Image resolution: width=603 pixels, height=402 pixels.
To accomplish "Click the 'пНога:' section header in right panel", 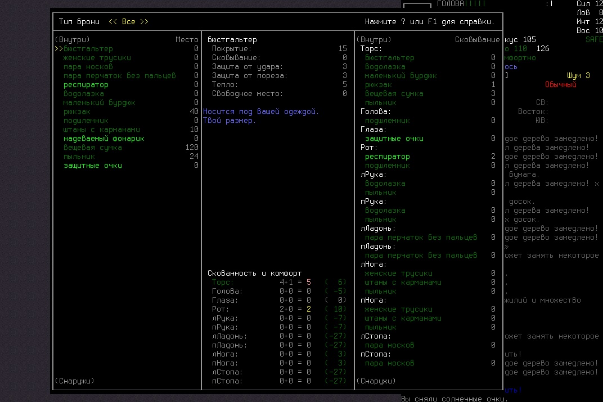I will (x=373, y=300).
